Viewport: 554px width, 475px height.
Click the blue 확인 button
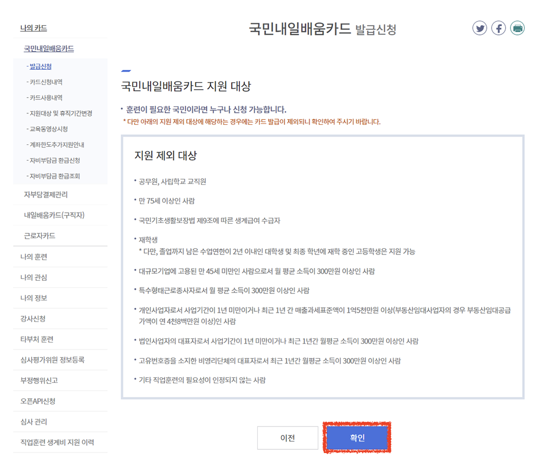tap(357, 438)
